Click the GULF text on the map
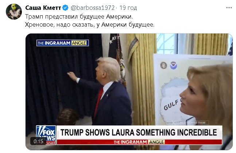Viewport: 236px width, 153px height. [x=171, y=105]
